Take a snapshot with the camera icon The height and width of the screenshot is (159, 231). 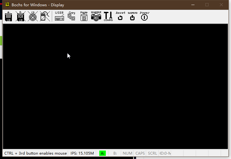click(96, 16)
